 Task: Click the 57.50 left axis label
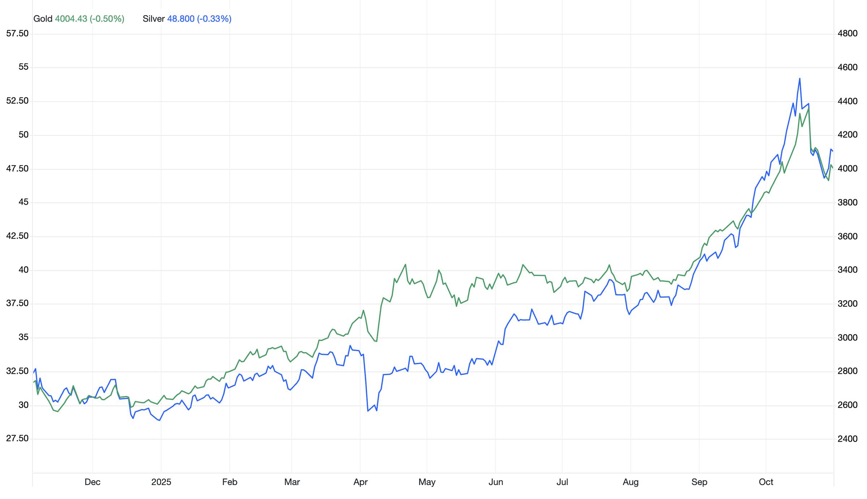click(x=17, y=34)
